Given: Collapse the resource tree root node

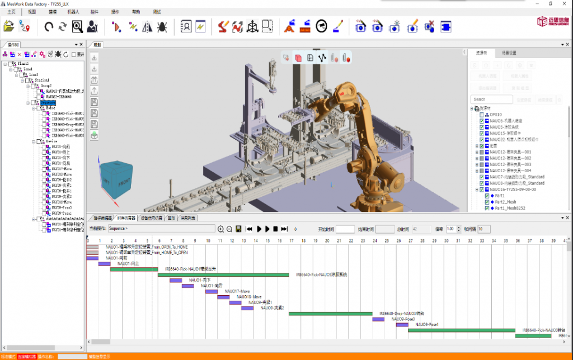Looking at the screenshot, I should click(x=471, y=108).
